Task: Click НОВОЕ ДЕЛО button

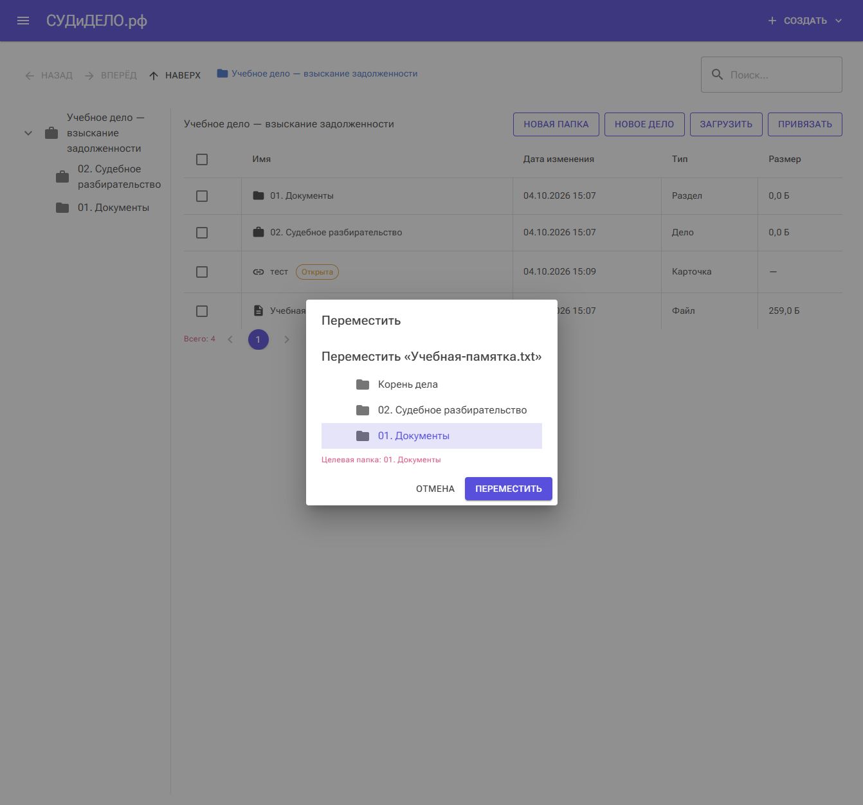Action: click(644, 124)
